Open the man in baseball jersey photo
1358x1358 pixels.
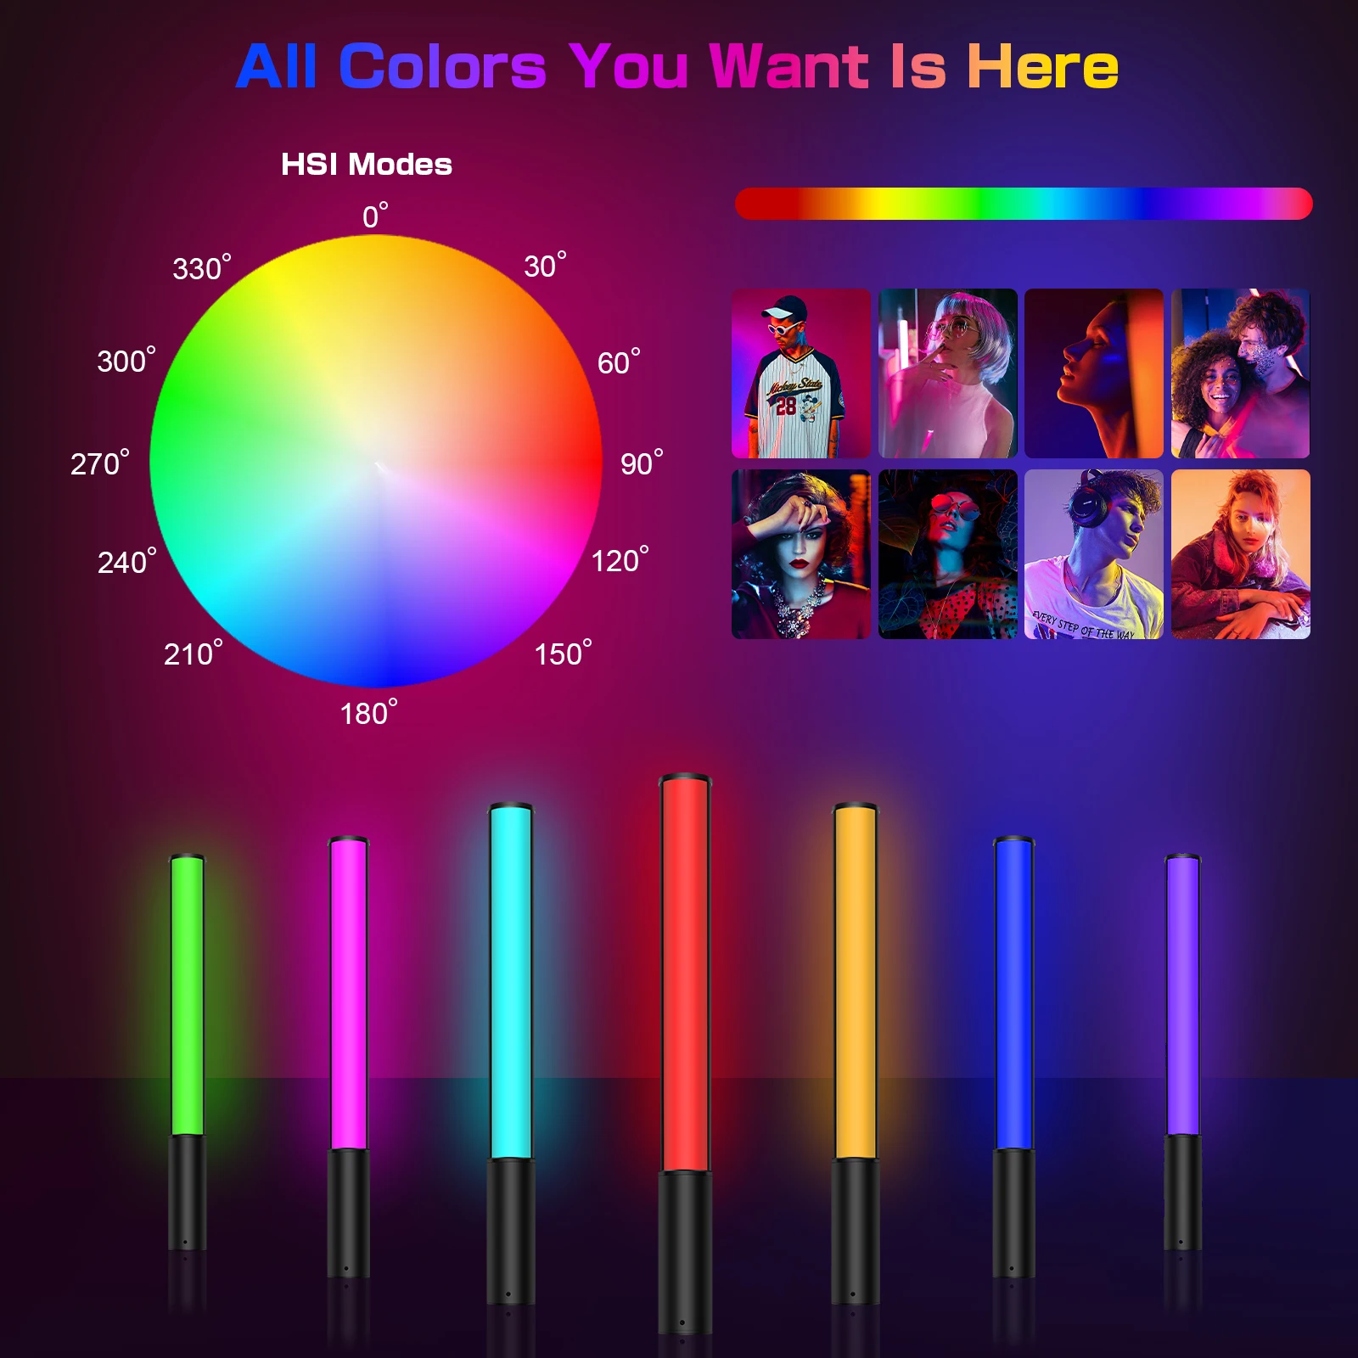801,373
